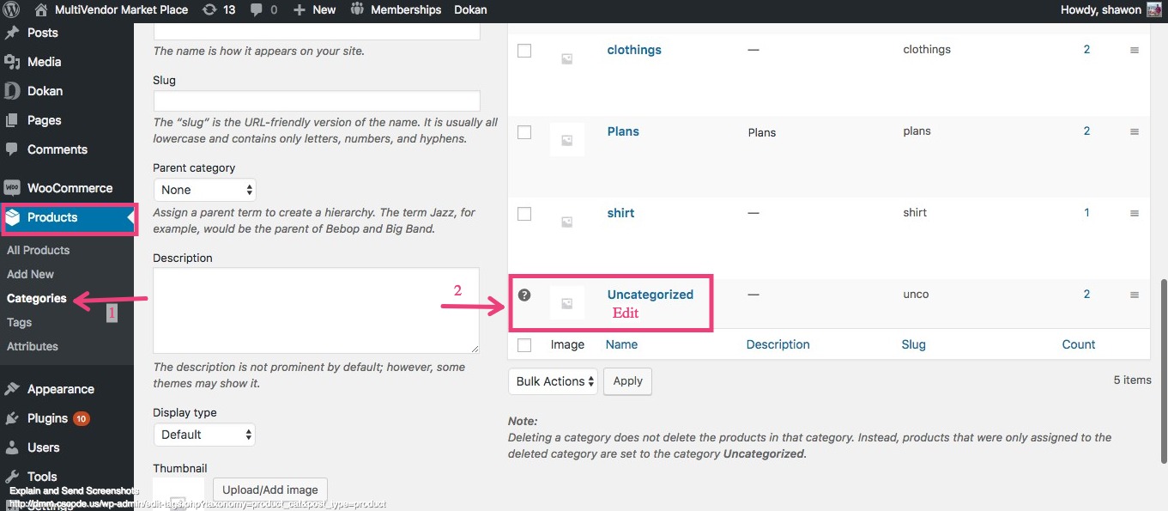Click the Upload/Add image button
Viewport: 1168px width, 511px height.
[x=270, y=490]
